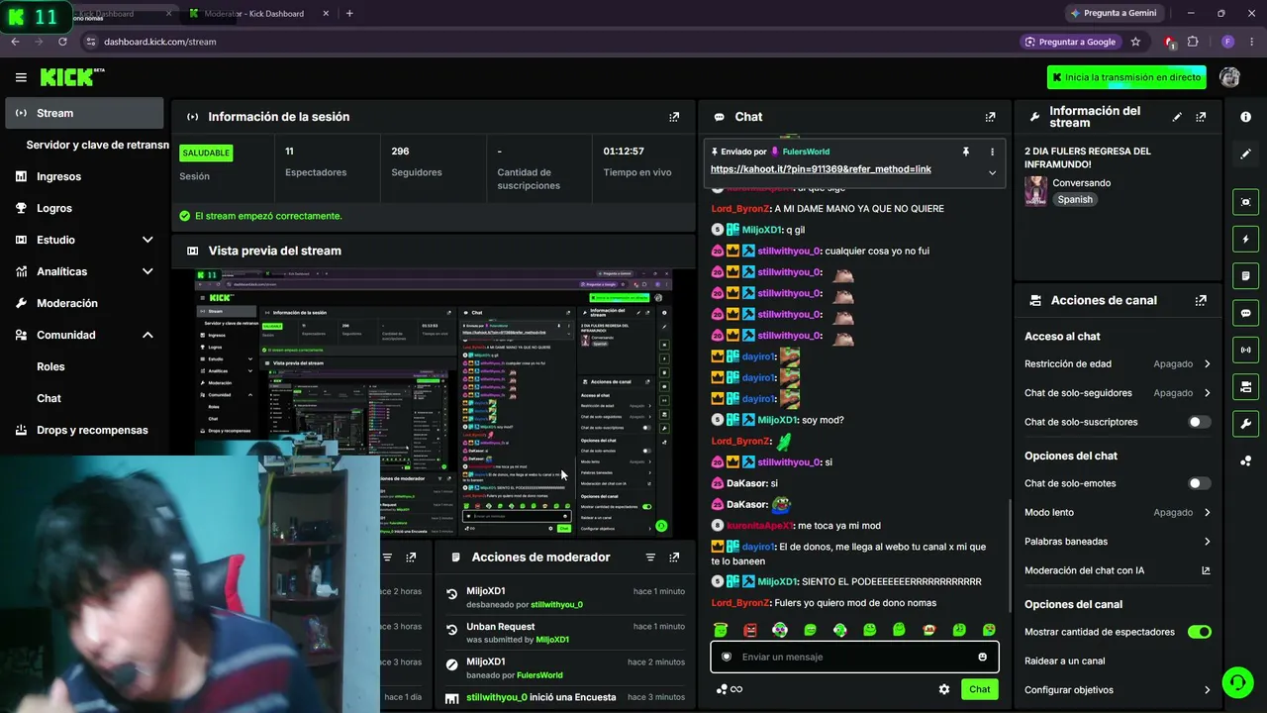This screenshot has width=1267, height=713.
Task: Pop out the Chat panel
Action: point(990,117)
